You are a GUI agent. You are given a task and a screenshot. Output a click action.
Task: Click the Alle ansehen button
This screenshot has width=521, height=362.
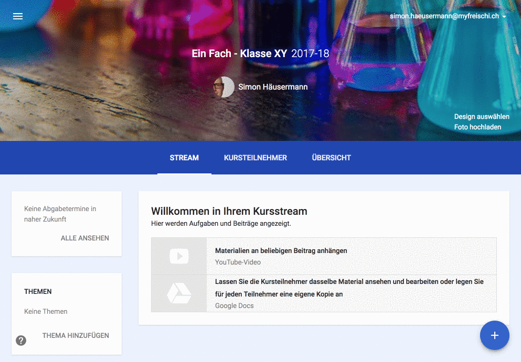click(x=85, y=238)
